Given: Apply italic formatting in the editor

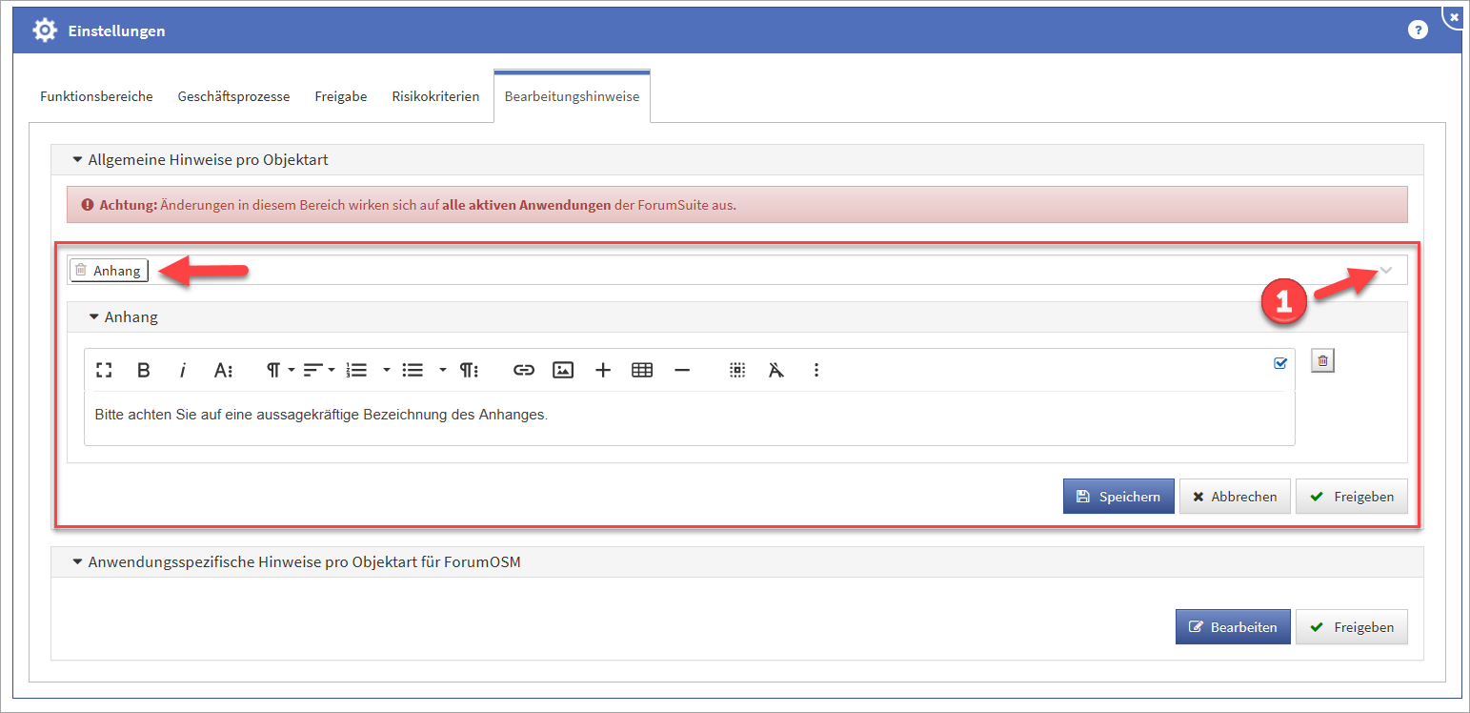Looking at the screenshot, I should (183, 370).
